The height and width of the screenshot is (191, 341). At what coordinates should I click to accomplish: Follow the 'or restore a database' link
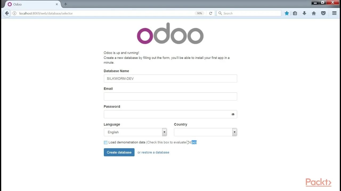[153, 152]
